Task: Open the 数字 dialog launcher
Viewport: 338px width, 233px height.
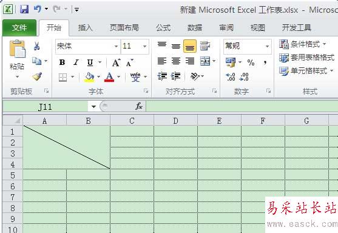Action: 268,91
